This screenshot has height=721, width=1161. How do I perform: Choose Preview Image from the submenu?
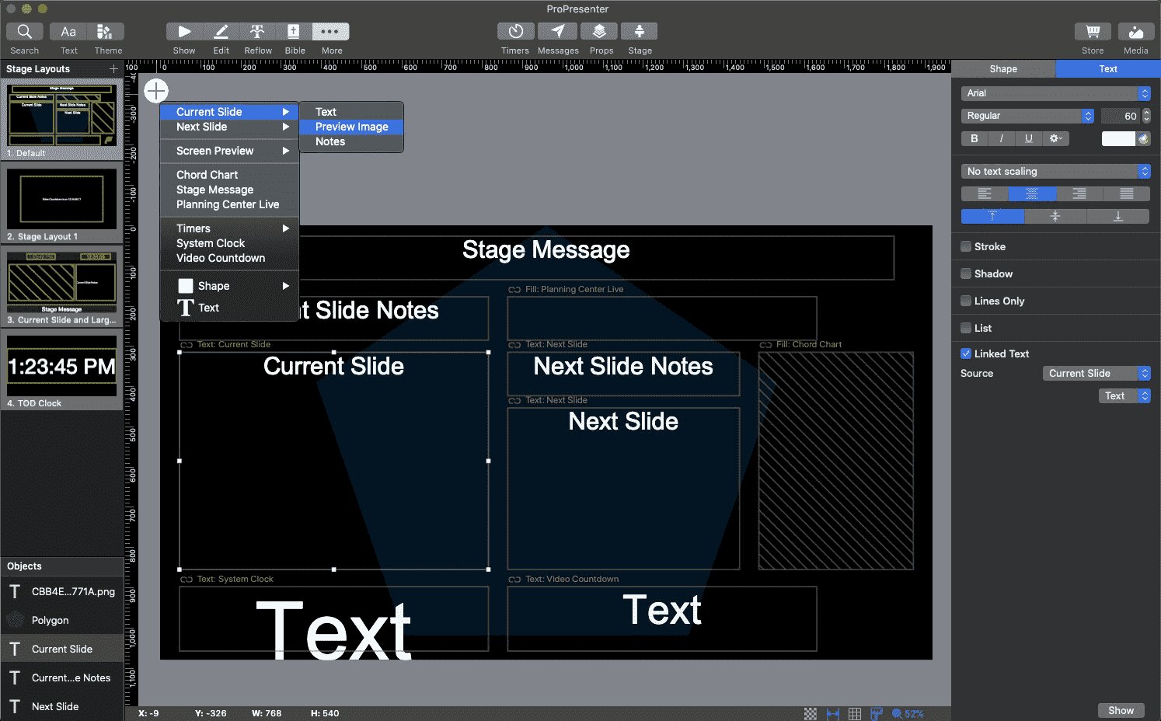coord(351,127)
